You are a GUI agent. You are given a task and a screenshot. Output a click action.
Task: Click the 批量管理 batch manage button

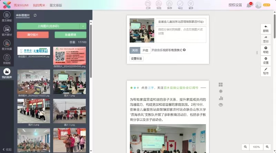(70, 35)
